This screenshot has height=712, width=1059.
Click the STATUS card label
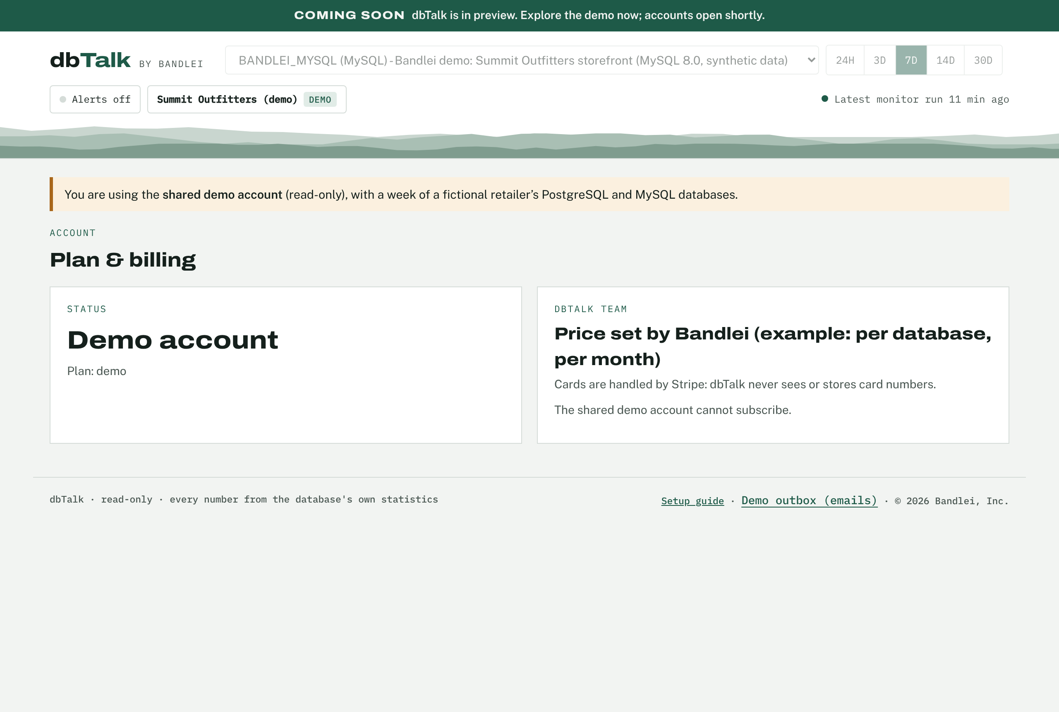tap(86, 309)
